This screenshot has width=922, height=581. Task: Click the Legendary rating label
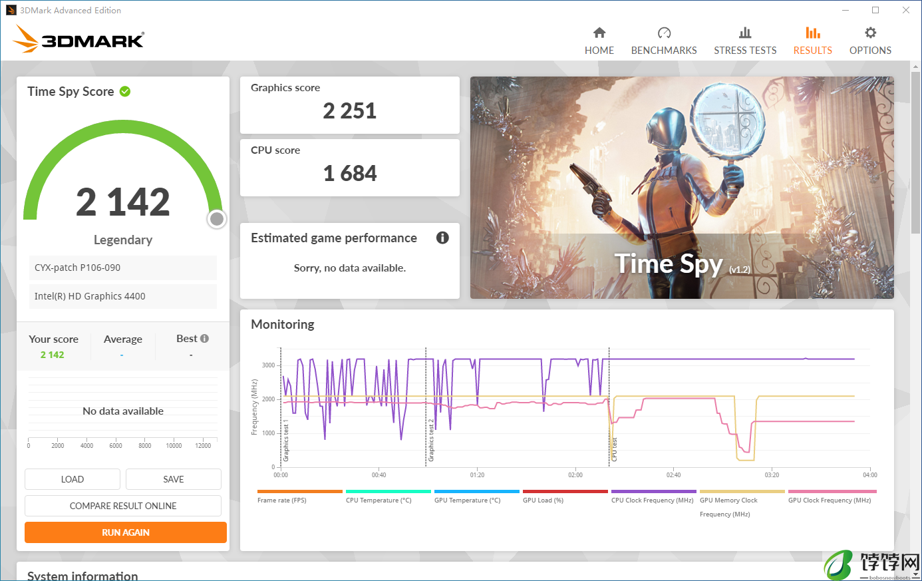tap(123, 240)
